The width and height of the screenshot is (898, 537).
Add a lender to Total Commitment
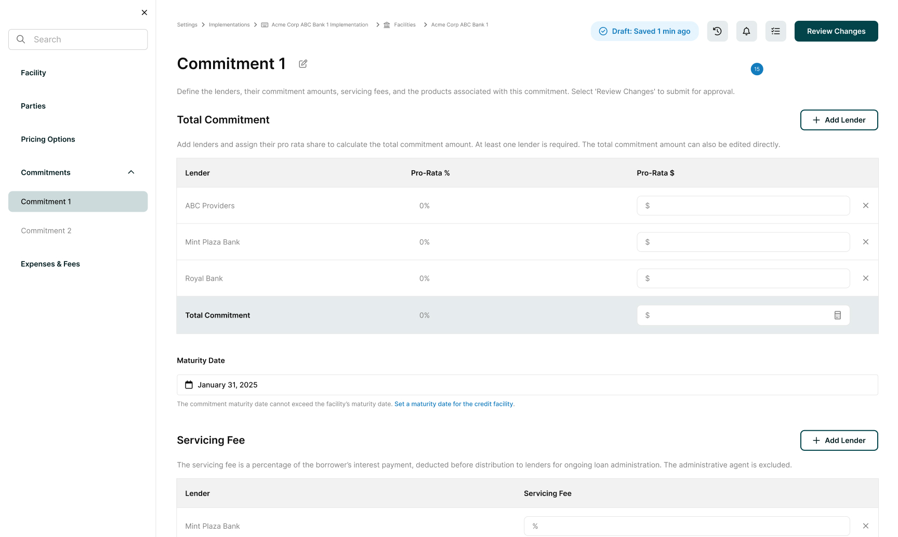point(839,120)
